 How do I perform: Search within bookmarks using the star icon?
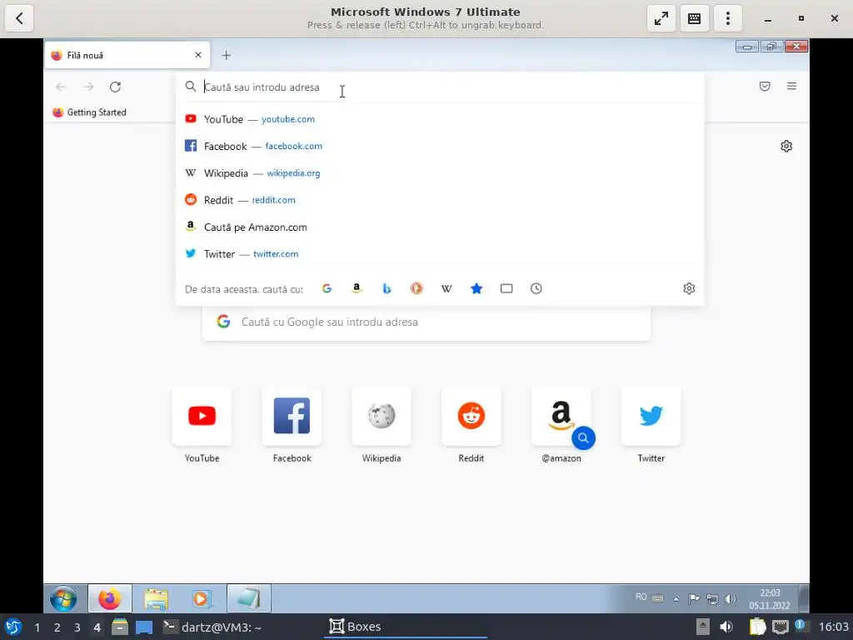[x=476, y=288]
